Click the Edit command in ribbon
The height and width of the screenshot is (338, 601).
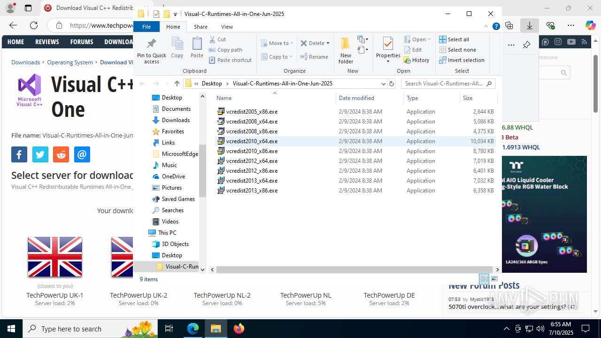tap(413, 50)
